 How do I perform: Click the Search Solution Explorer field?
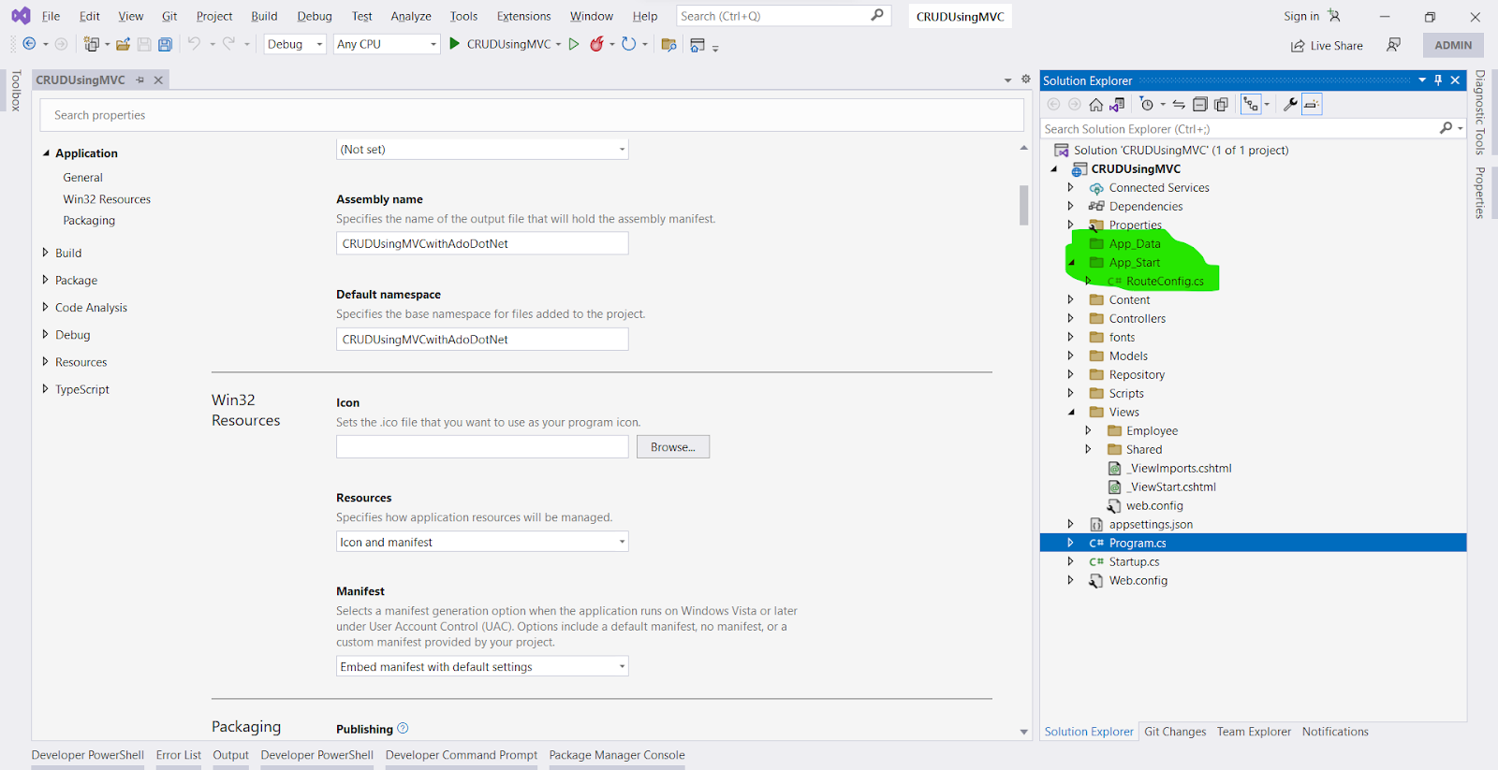[1241, 129]
